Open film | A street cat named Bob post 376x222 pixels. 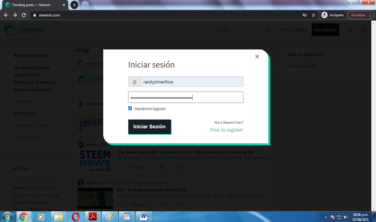click(x=152, y=190)
